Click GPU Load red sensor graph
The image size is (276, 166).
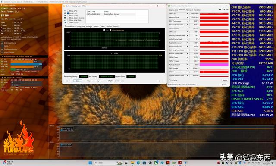(214, 32)
